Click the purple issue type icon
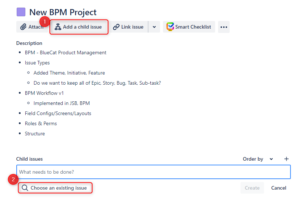Viewport: 297px width, 203px height. pos(21,12)
